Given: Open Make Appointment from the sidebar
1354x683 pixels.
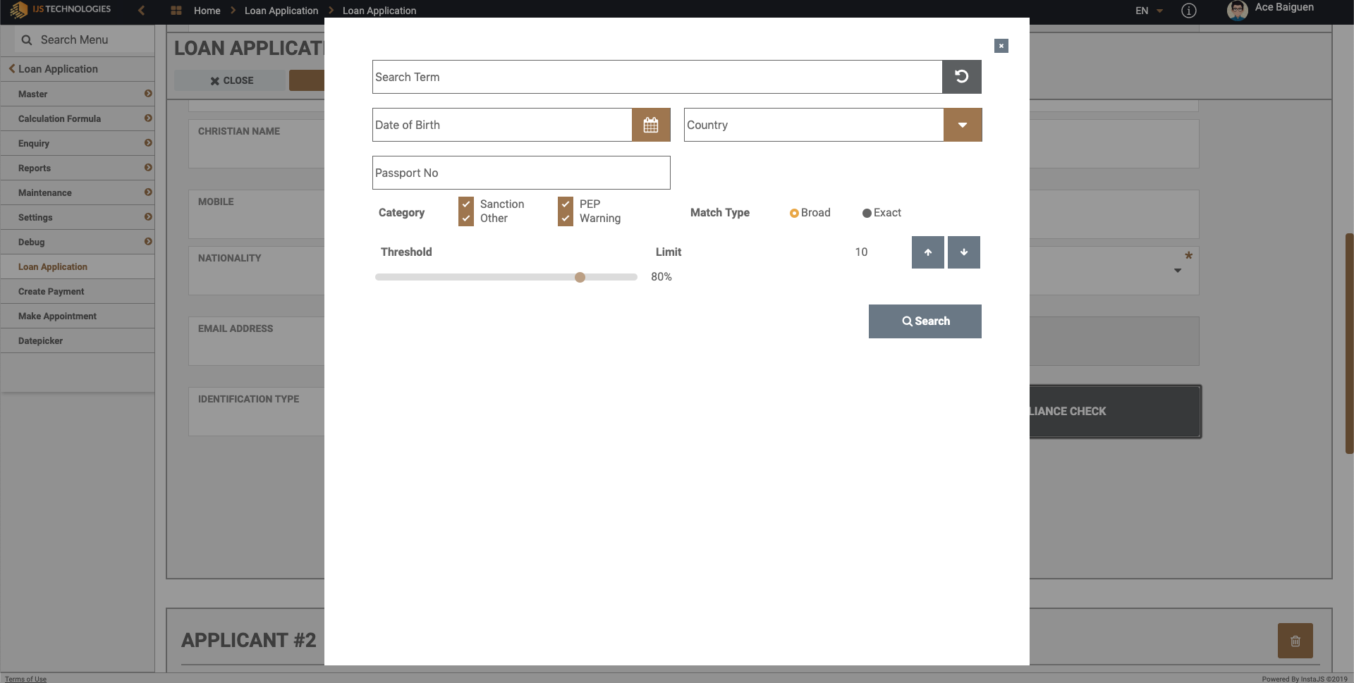Looking at the screenshot, I should click(x=57, y=316).
